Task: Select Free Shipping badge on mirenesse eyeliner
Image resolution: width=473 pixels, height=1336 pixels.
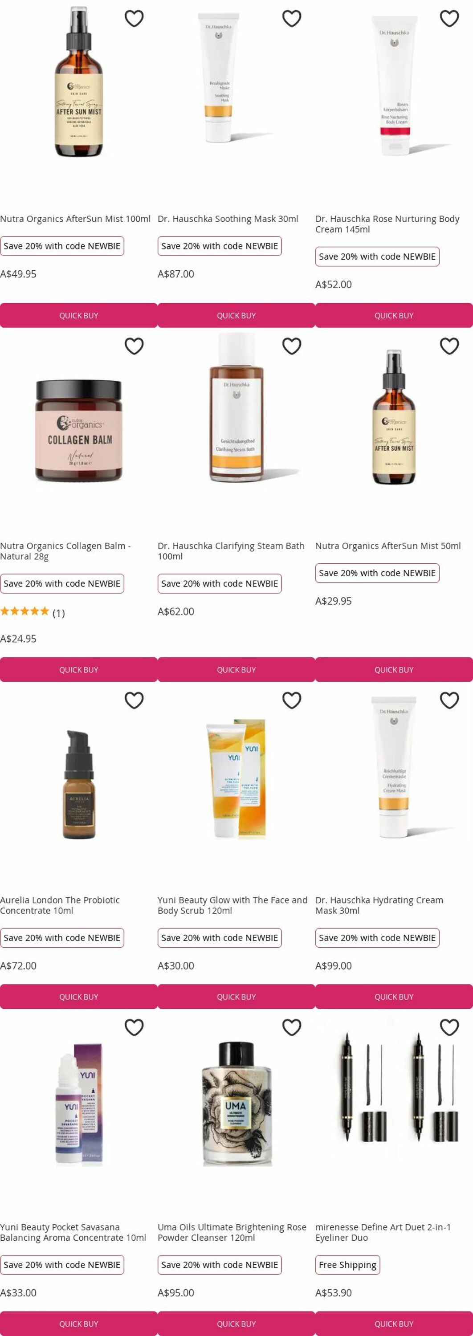Action: pos(347,1264)
